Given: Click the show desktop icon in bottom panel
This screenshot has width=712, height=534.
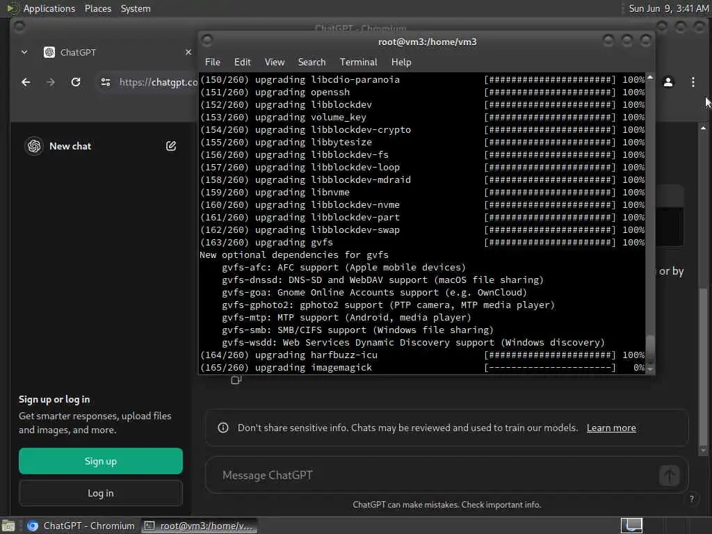Looking at the screenshot, I should pos(8,526).
